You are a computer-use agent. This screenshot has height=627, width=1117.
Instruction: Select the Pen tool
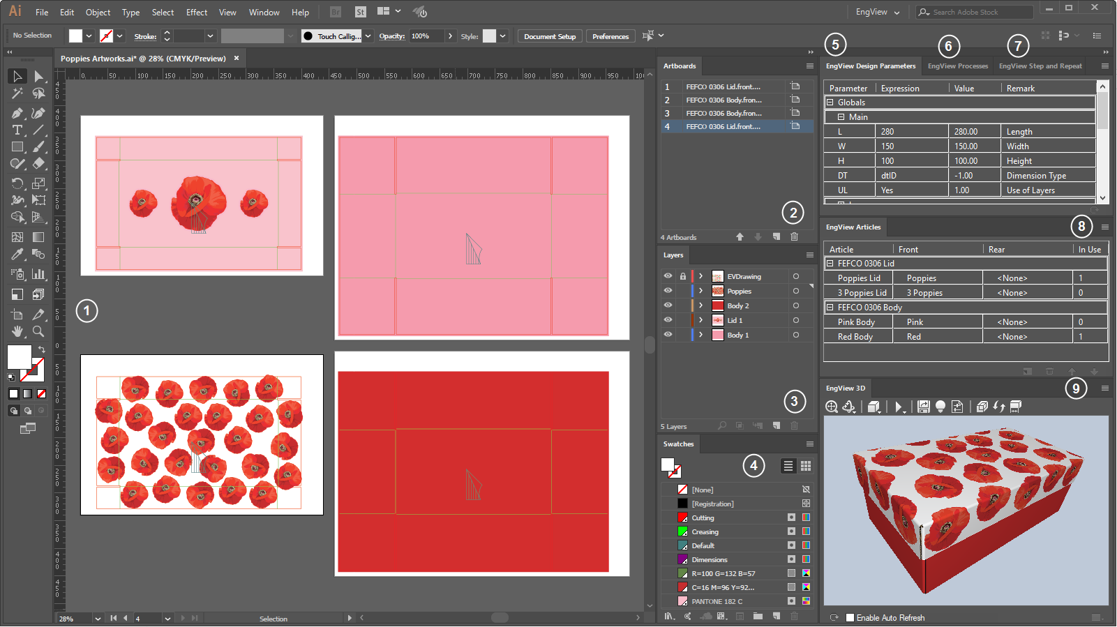pyautogui.click(x=17, y=113)
